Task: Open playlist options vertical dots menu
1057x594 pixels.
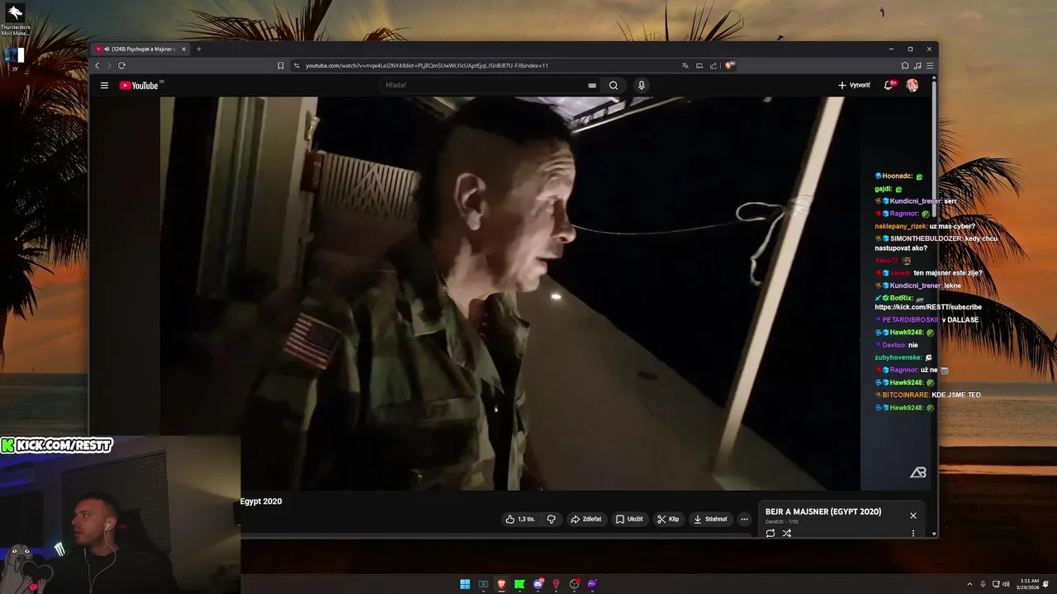Action: coord(913,533)
